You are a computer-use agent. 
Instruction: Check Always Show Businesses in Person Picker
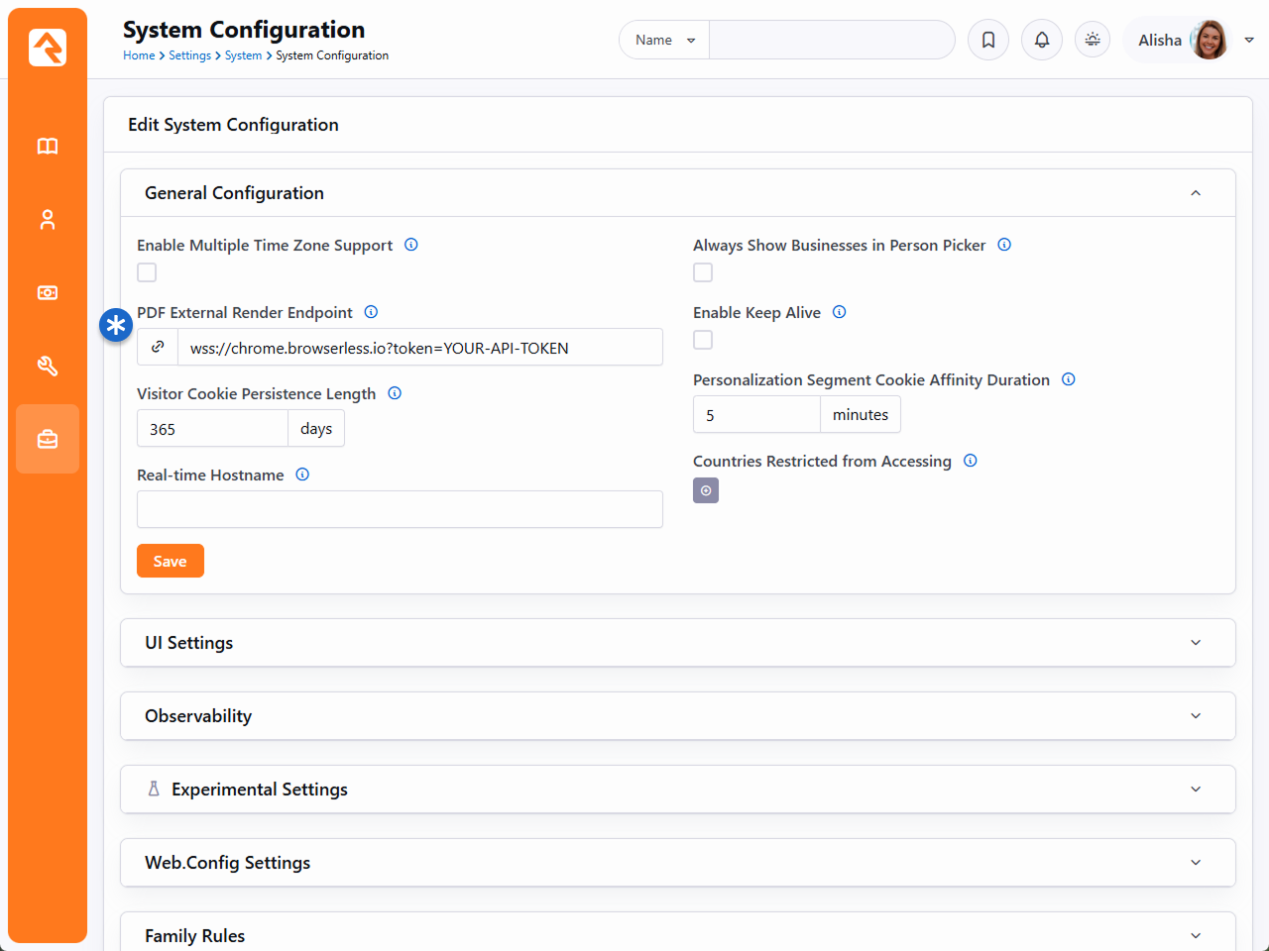pos(703,272)
